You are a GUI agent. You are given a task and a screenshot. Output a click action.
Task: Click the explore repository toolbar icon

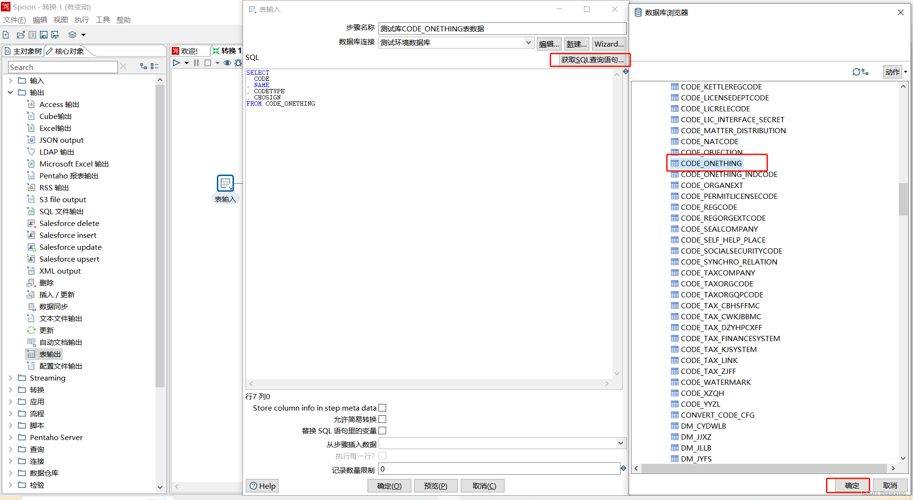(32, 35)
